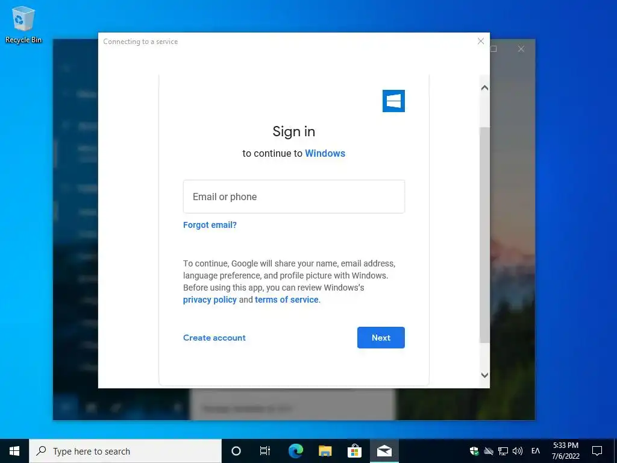This screenshot has width=617, height=463.
Task: Click the scroll up arrow in the dialog
Action: [485, 88]
